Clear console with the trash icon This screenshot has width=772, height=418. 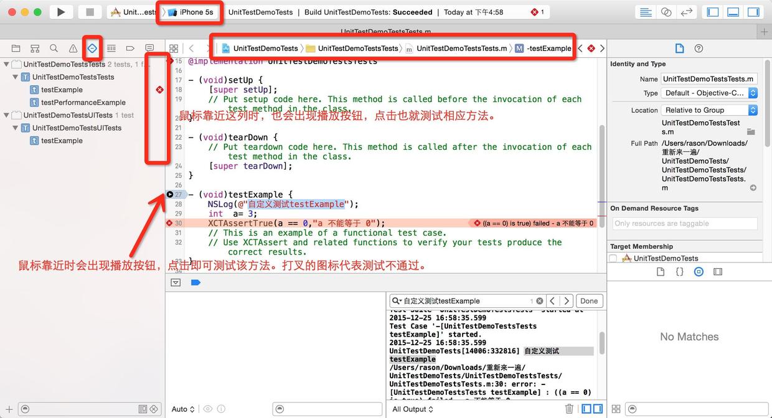tap(569, 409)
